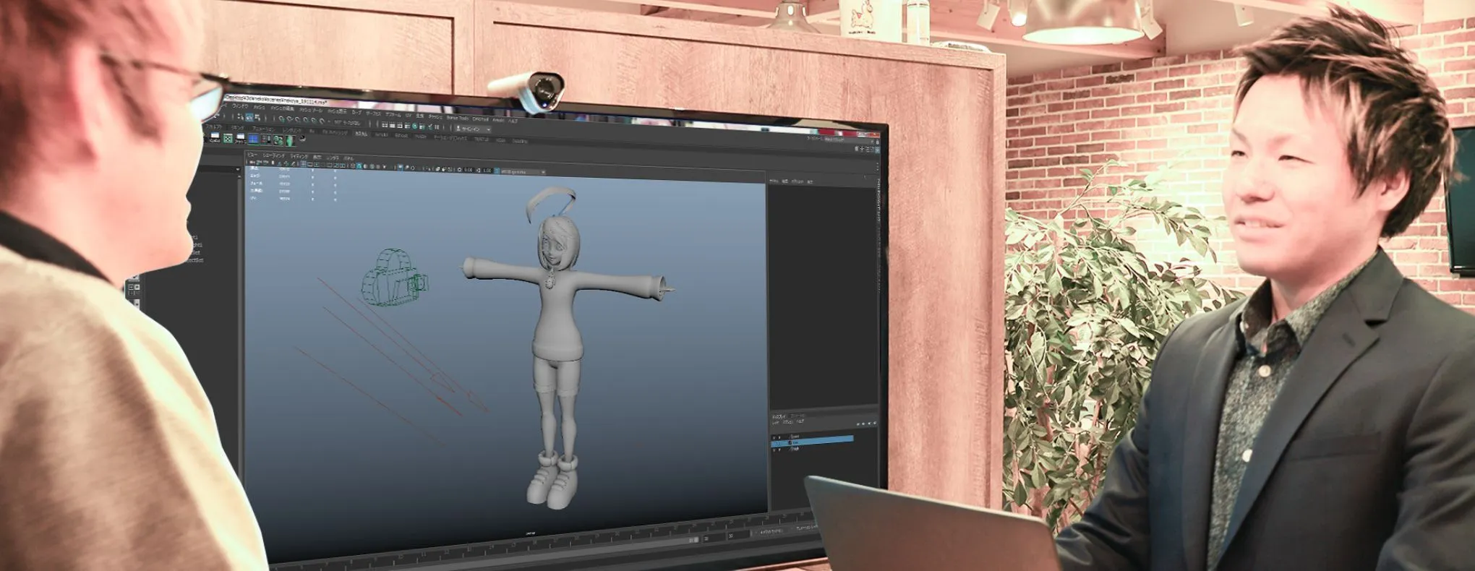Viewport: 1475px width, 571px height.
Task: Open the ウィンドウ menu in Maya
Action: point(240,107)
